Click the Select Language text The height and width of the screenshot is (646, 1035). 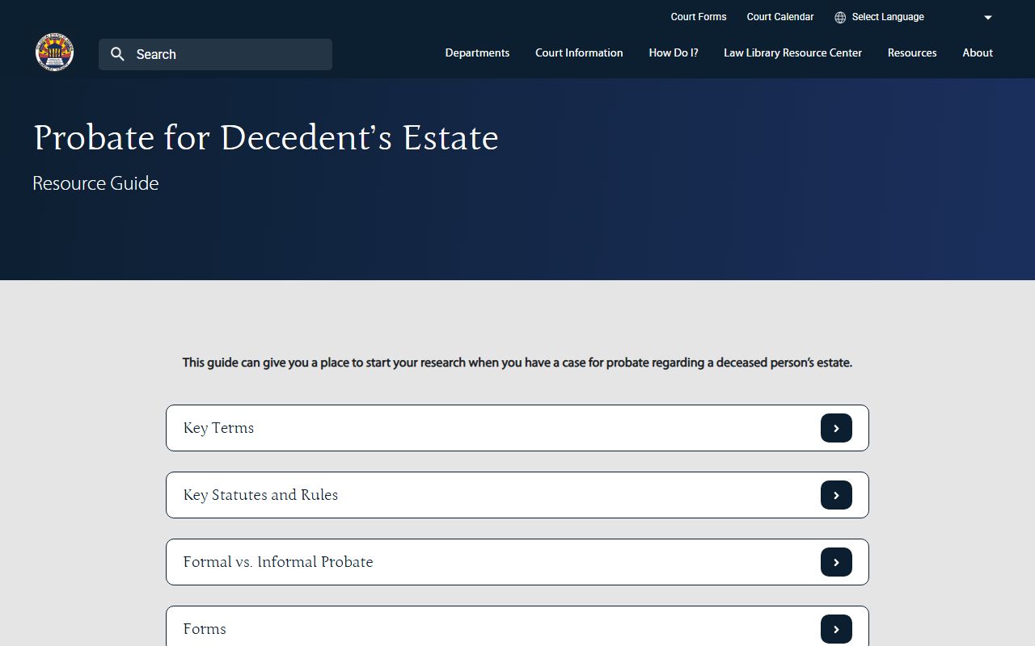click(888, 17)
